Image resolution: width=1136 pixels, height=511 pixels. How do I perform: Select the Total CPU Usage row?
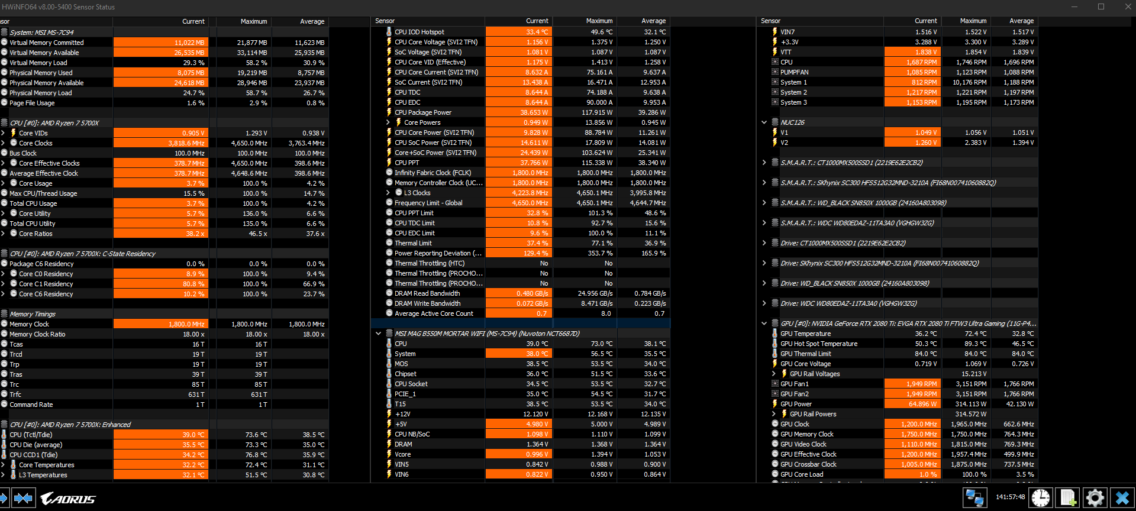pos(164,203)
